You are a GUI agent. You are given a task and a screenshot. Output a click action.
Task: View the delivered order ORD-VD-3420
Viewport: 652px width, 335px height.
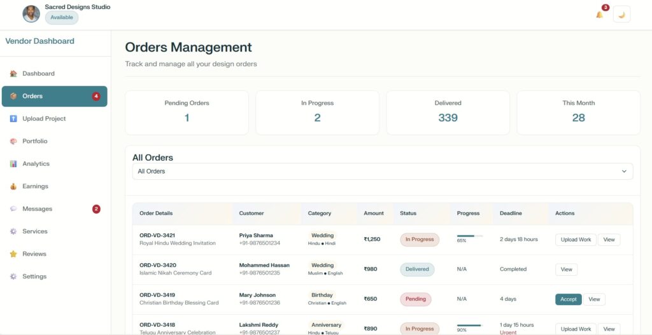566,270
